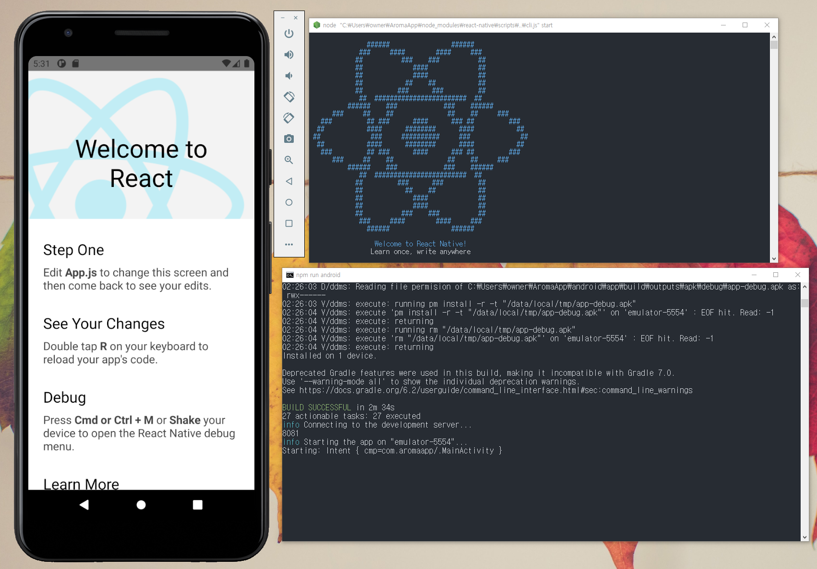
Task: Maximize the node cli.js window
Action: coord(745,25)
